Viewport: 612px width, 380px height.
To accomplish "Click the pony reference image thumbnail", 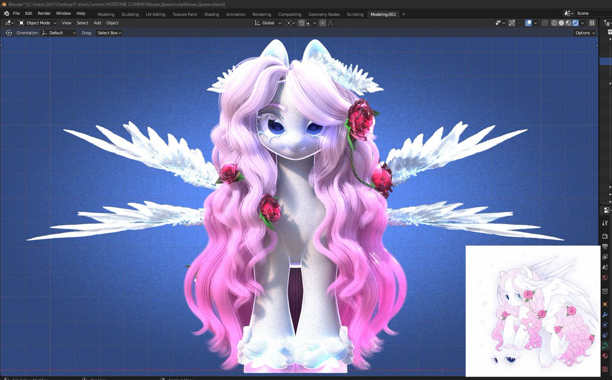I will coord(532,311).
